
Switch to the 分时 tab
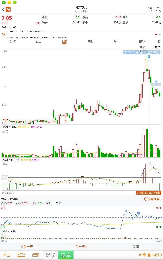(13, 41)
